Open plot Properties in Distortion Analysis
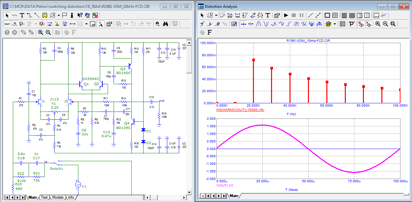This screenshot has width=412, height=202. tap(277, 15)
